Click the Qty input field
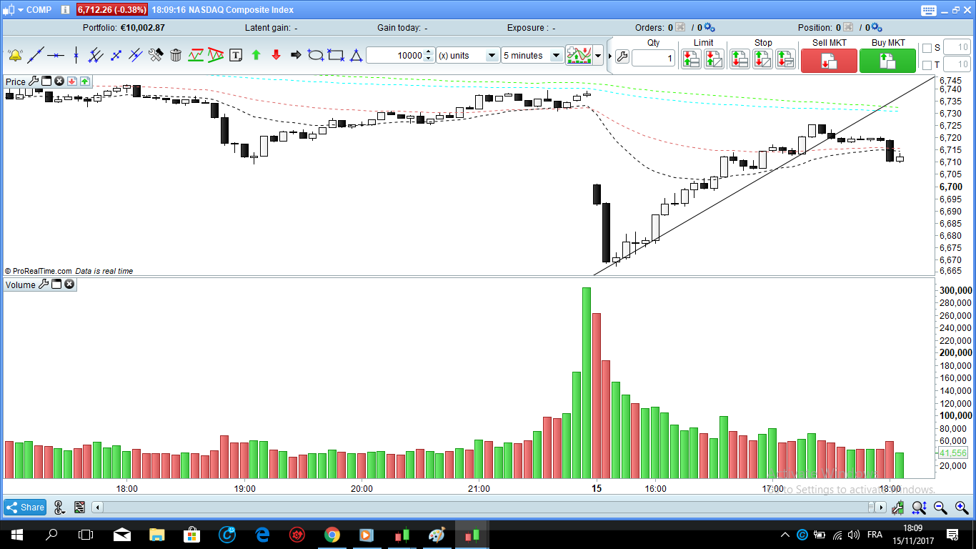Image resolution: width=976 pixels, height=549 pixels. pyautogui.click(x=654, y=59)
